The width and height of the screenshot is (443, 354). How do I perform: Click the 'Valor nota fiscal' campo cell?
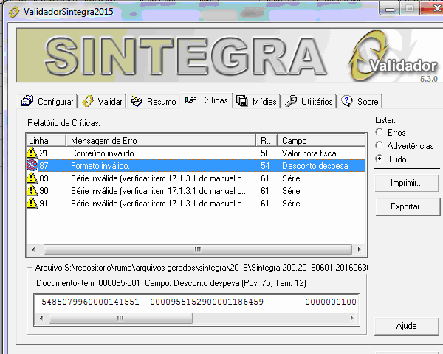310,153
